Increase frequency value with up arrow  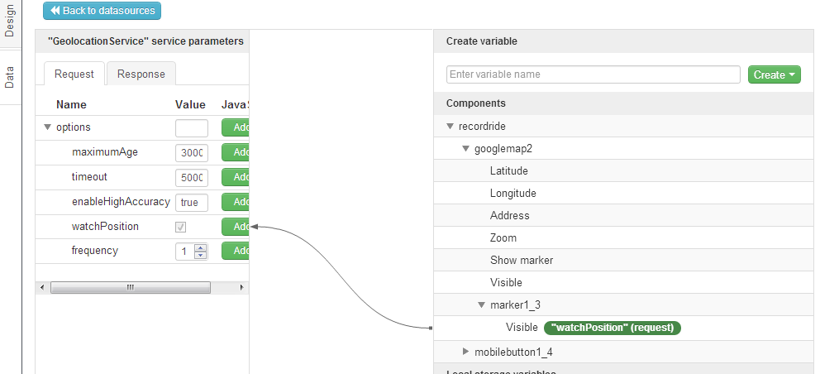coord(200,247)
